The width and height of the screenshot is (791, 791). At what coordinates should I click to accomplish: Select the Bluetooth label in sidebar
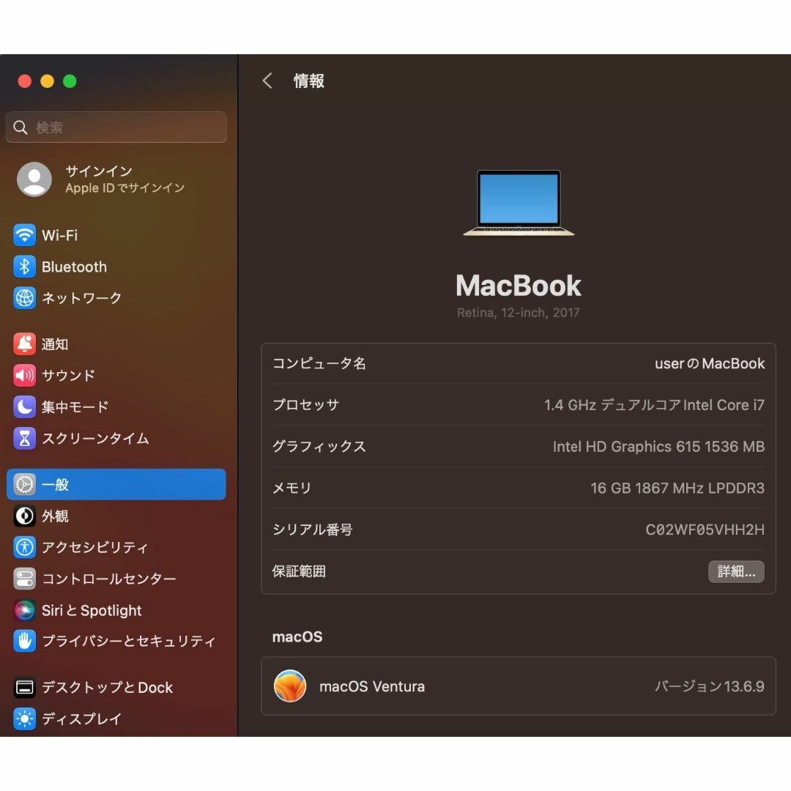[x=74, y=267]
